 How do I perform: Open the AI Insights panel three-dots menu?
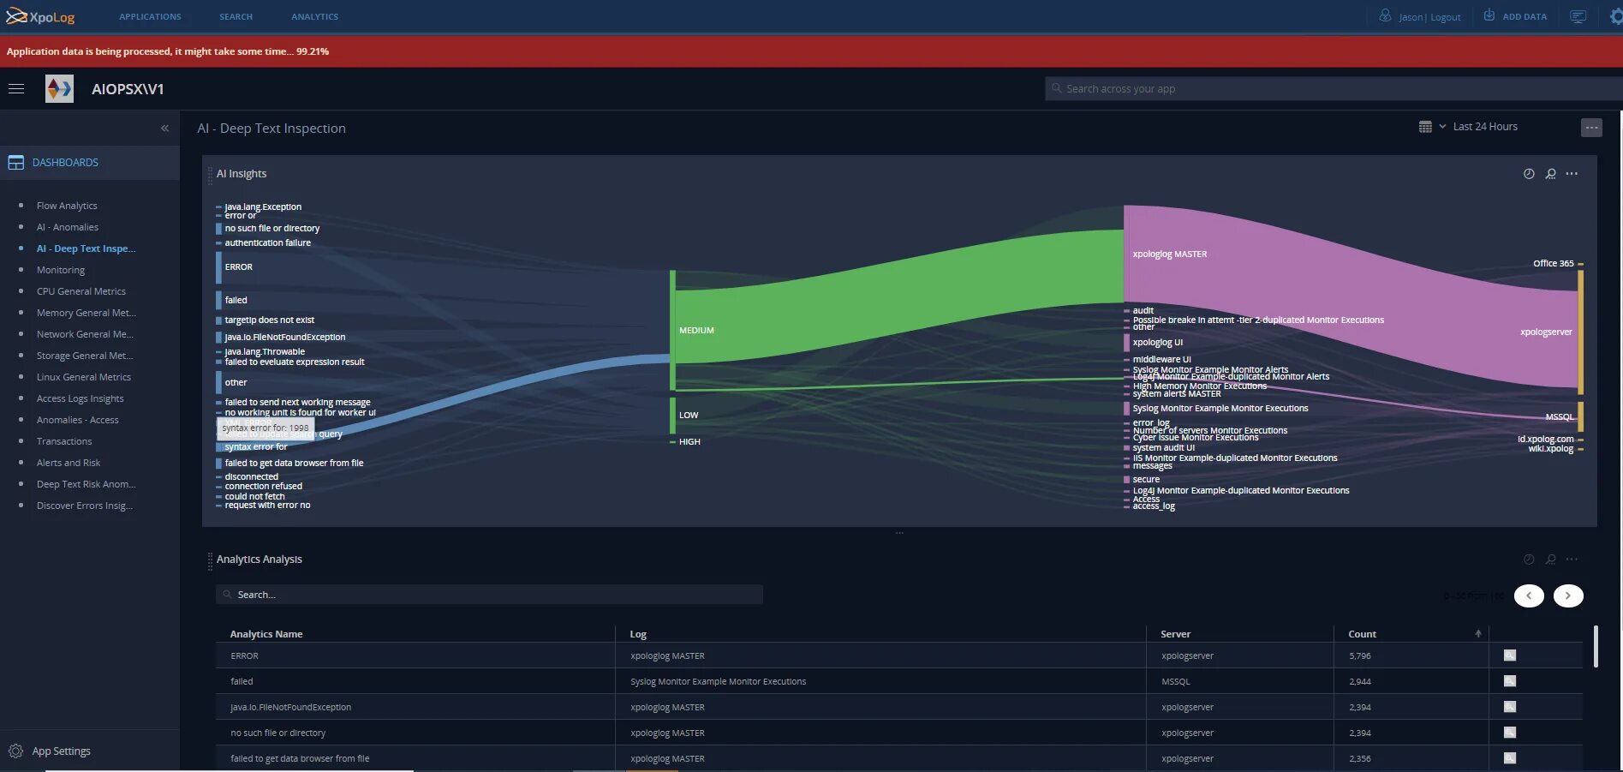click(1572, 174)
